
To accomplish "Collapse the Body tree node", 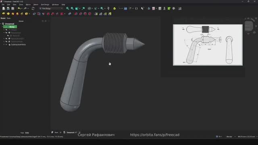I will [2, 27].
